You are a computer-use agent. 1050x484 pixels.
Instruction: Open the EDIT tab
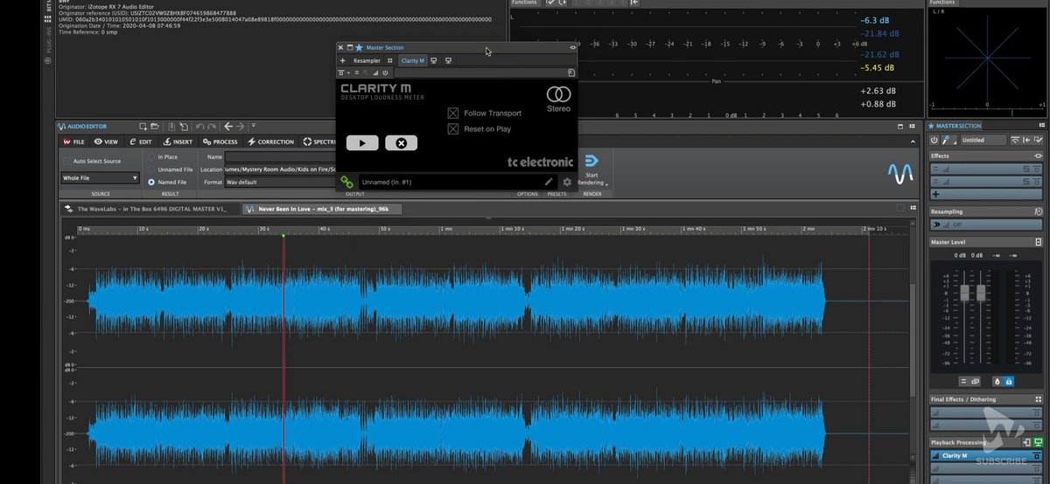[x=141, y=141]
